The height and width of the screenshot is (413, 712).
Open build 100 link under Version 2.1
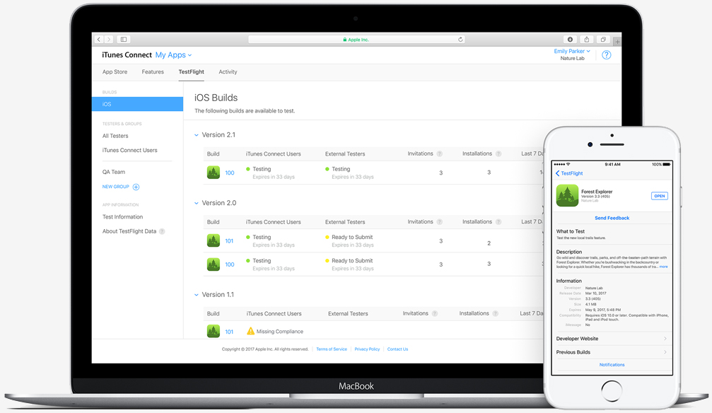(230, 173)
